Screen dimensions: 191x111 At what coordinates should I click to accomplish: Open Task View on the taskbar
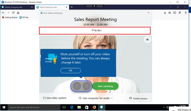[64, 107]
